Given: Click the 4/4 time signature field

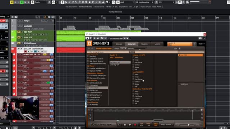Looking at the screenshot, I should pos(142,125).
